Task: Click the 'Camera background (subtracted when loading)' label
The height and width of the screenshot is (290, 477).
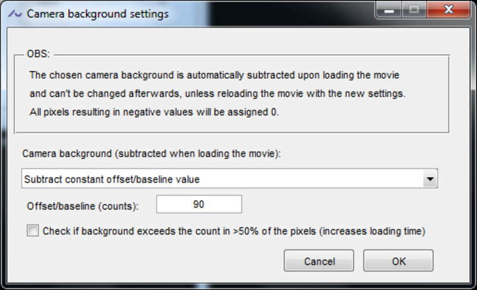Action: coord(151,154)
